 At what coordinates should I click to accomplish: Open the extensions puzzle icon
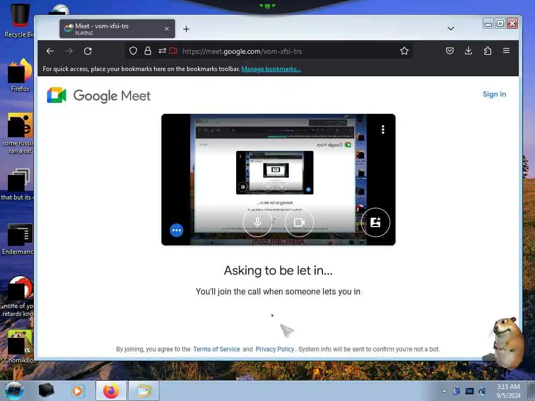pos(487,51)
